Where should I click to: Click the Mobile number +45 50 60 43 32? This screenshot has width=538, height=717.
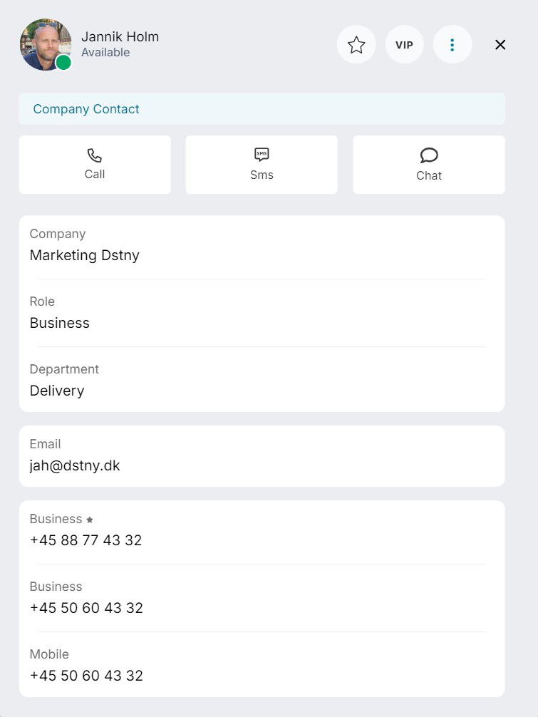click(86, 676)
